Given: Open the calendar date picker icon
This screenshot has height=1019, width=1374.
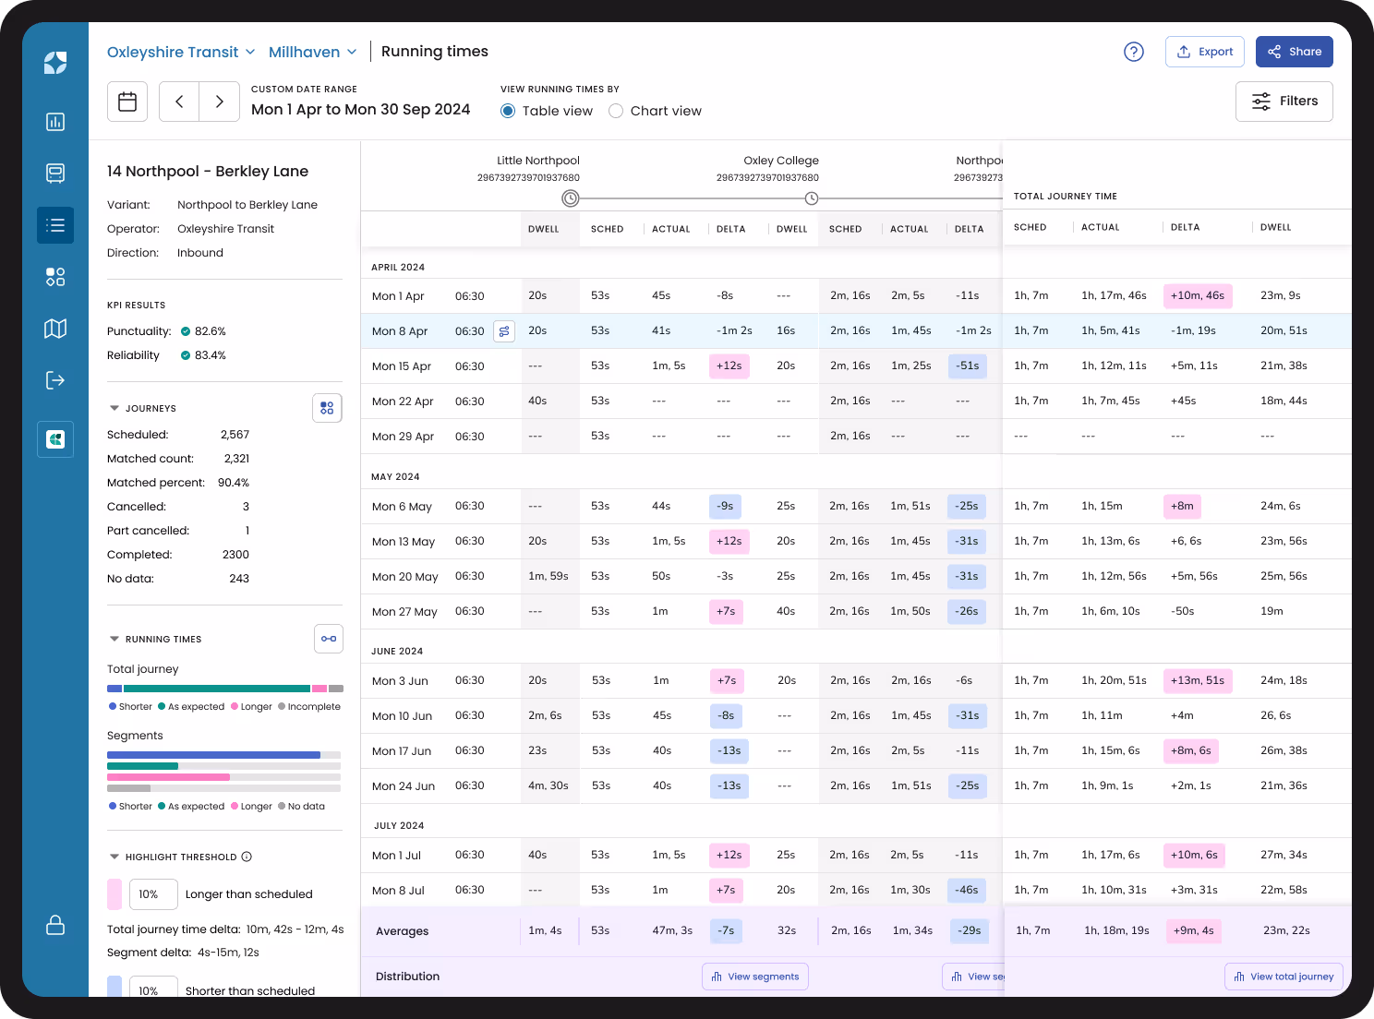Looking at the screenshot, I should click(x=127, y=102).
